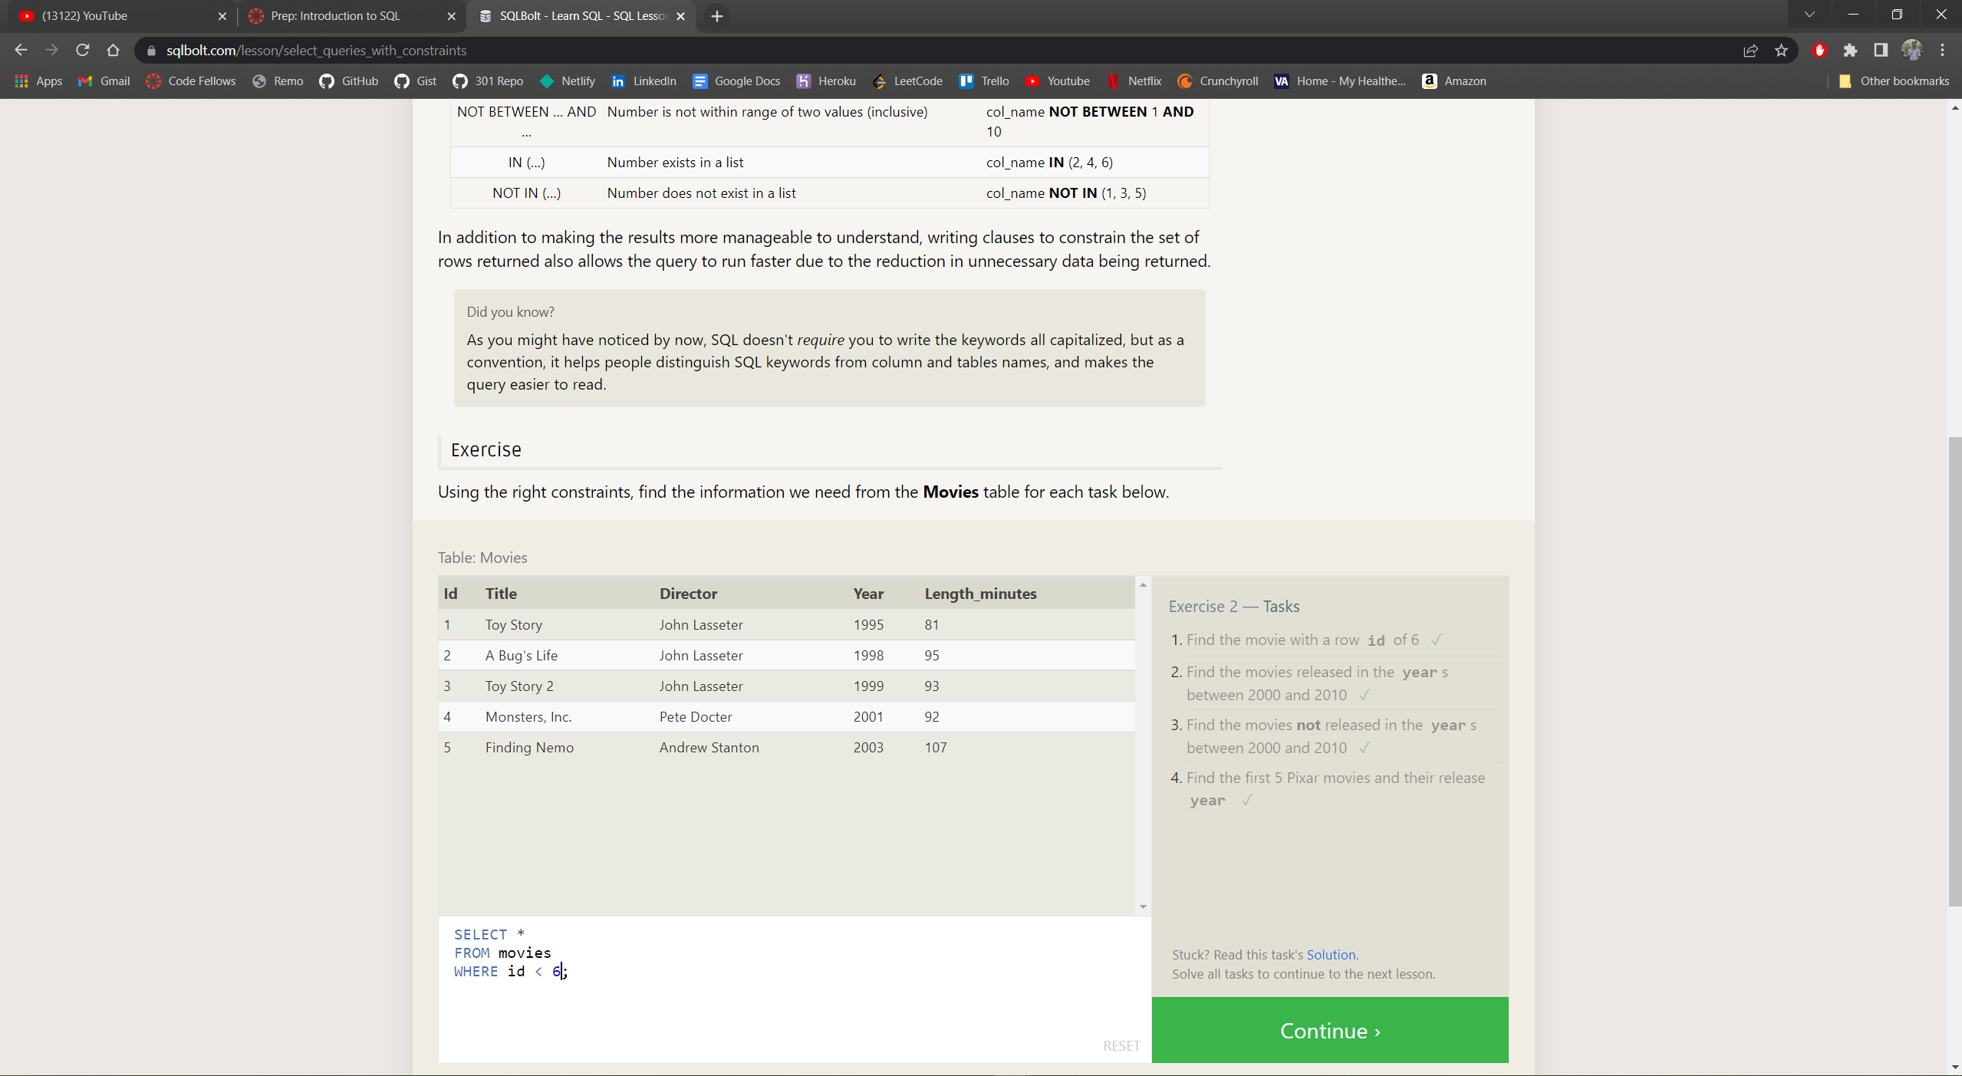Screen dimensions: 1962x1076
Task: Click the Finding Nemo title cell
Action: pos(529,748)
